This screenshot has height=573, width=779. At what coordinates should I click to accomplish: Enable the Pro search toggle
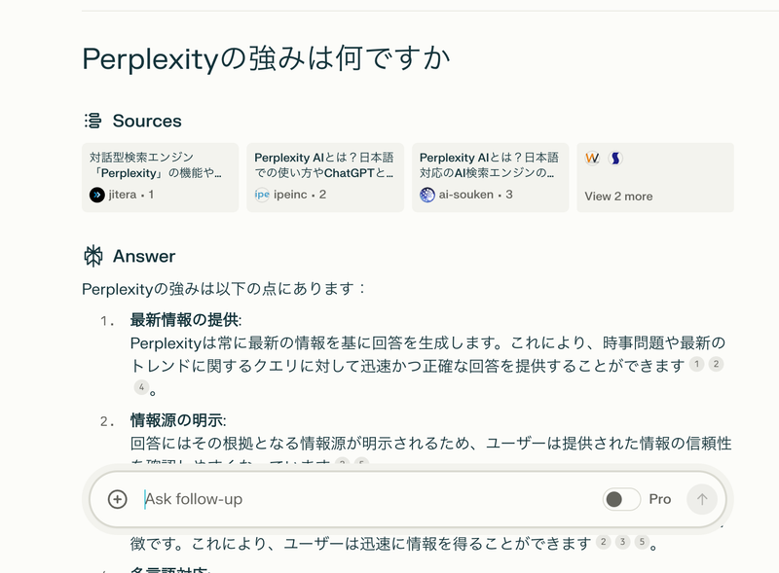(x=621, y=498)
